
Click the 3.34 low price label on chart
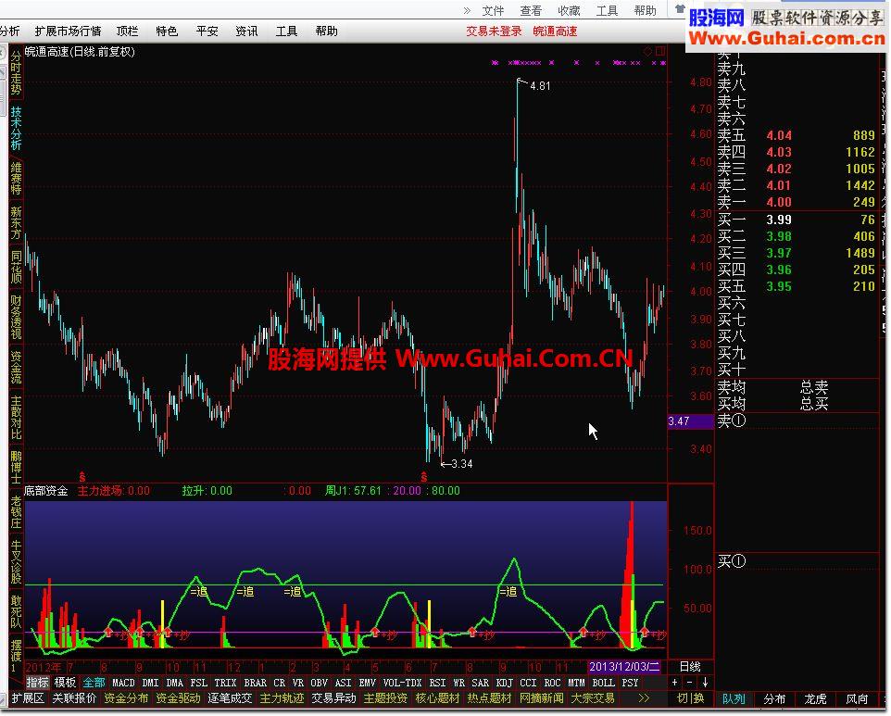coord(462,464)
